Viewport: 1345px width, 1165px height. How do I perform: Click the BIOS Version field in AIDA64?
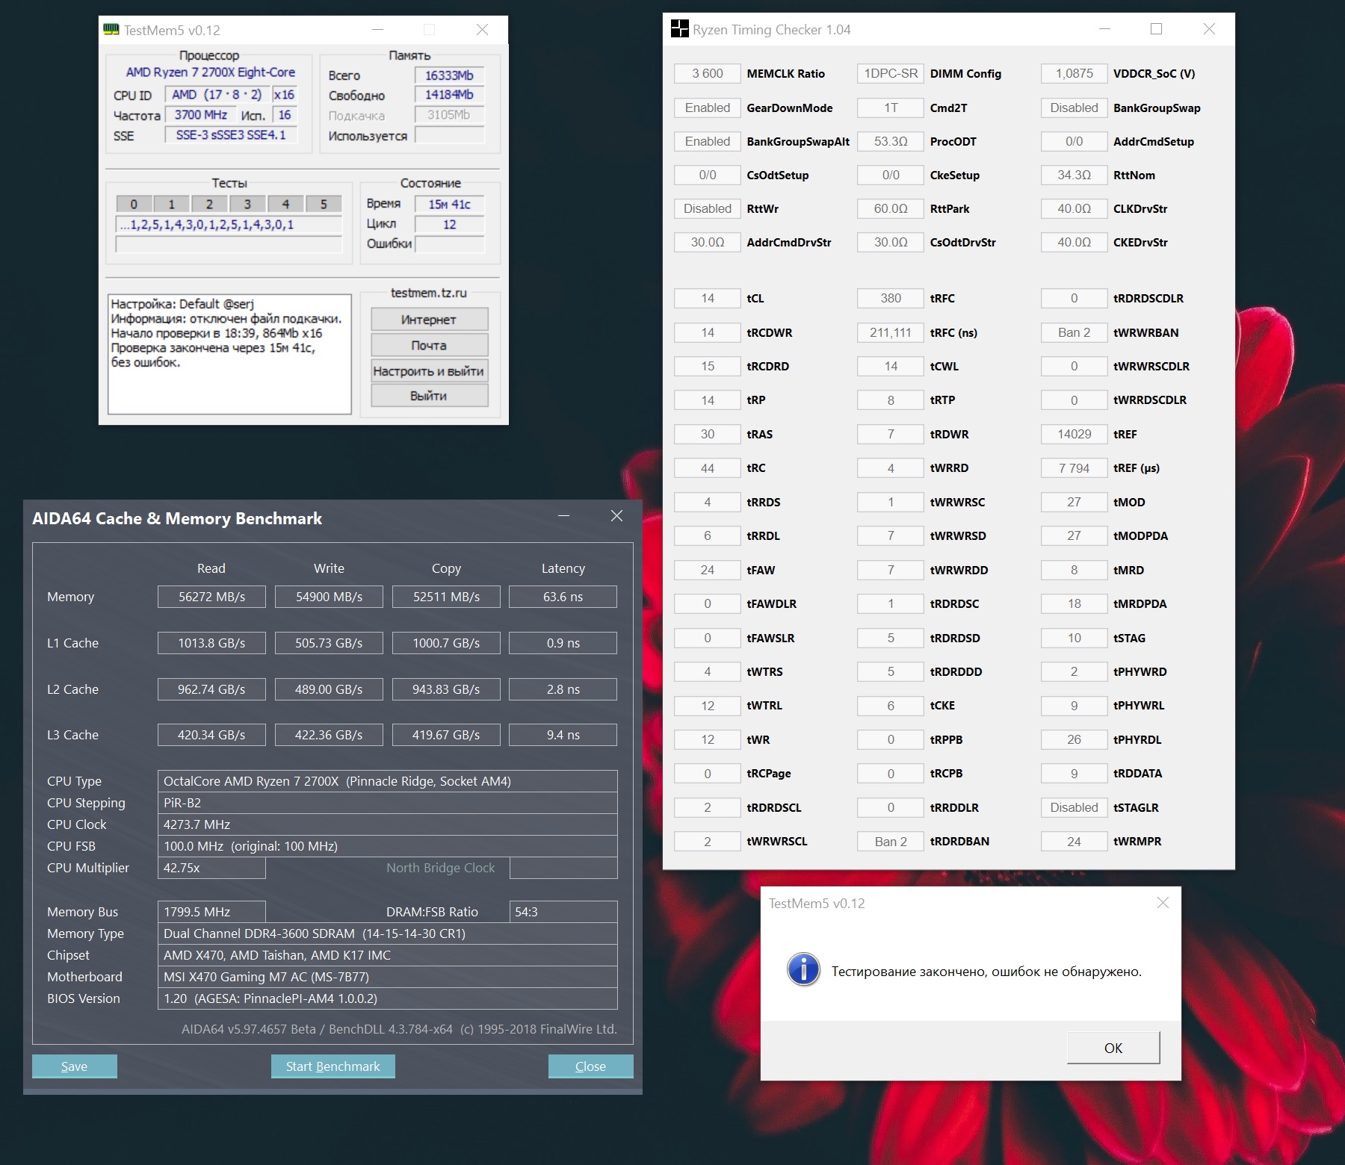pos(388,998)
